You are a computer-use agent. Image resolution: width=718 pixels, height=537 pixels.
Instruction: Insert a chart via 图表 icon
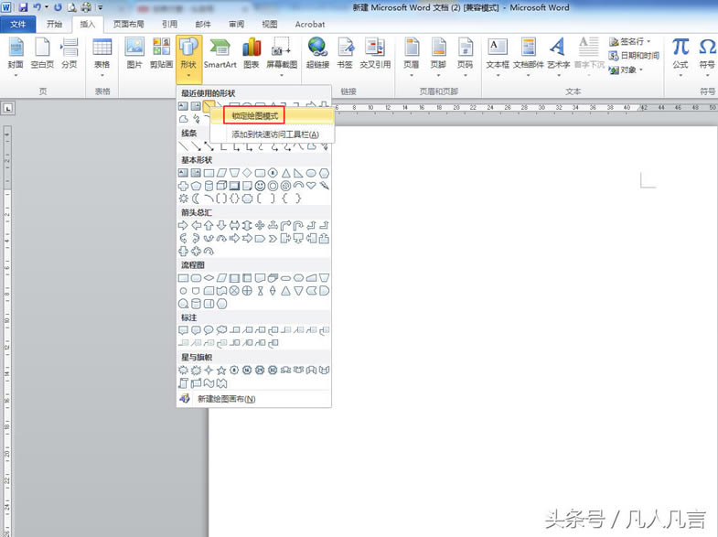point(251,52)
